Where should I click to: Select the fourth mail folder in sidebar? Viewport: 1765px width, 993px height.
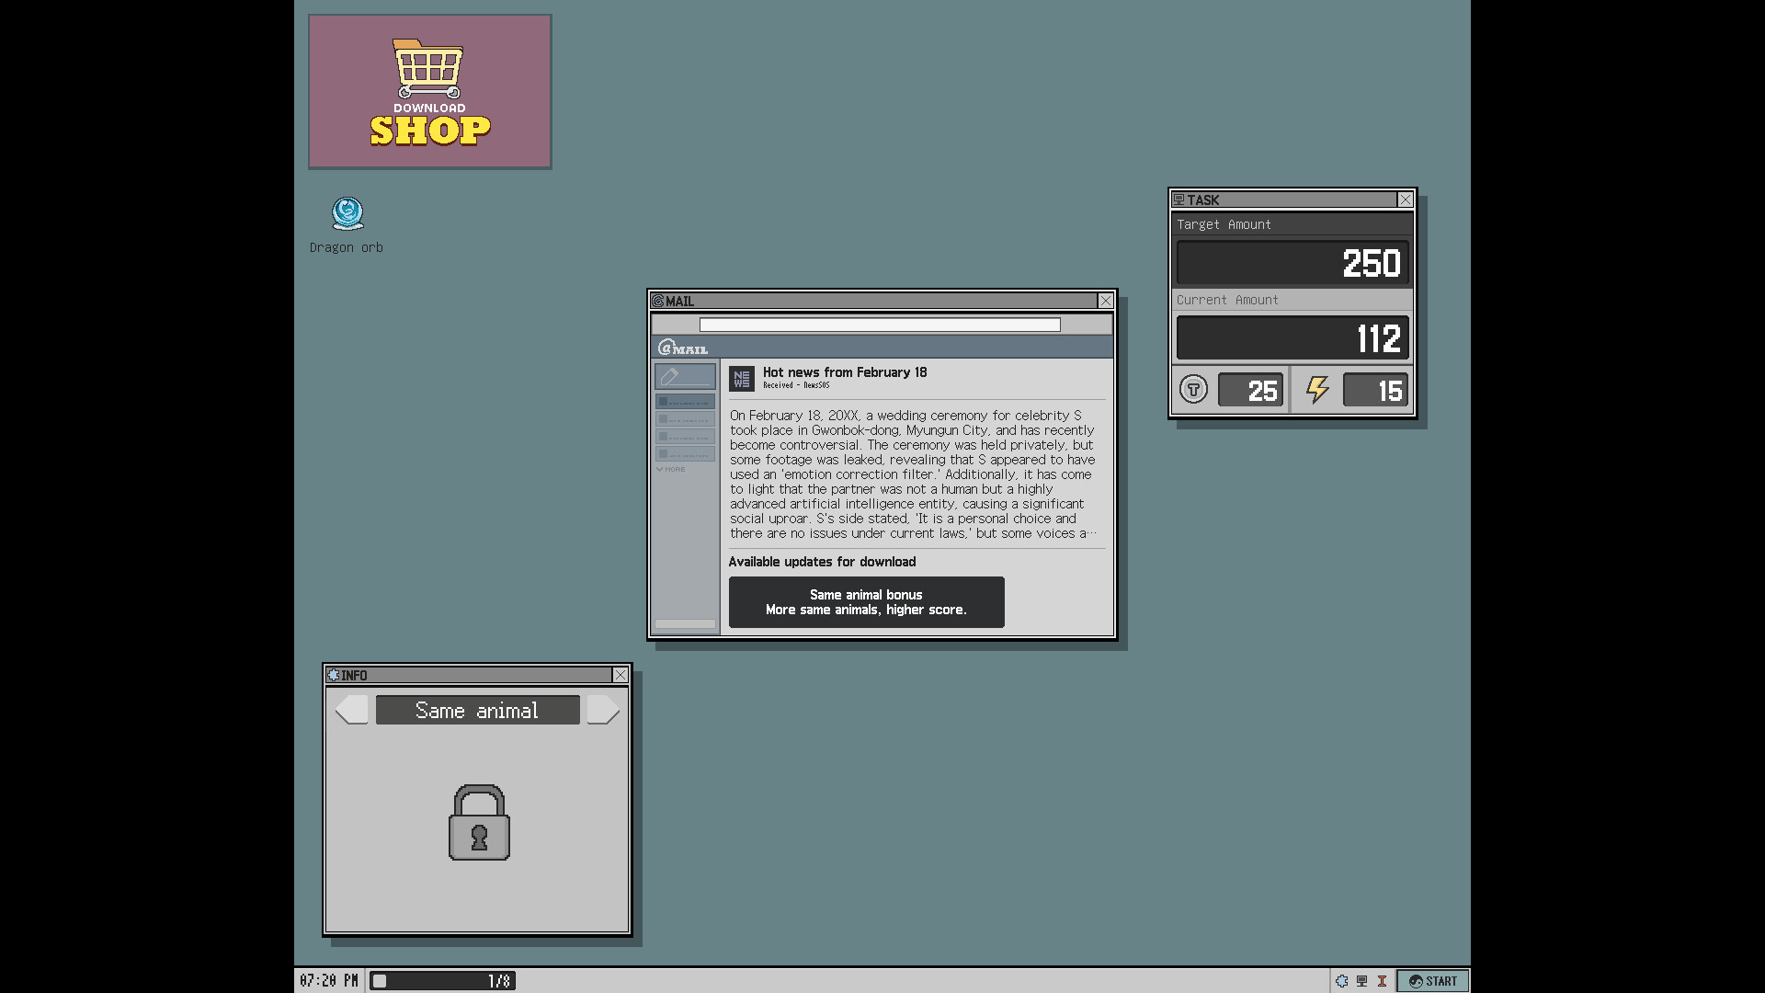click(685, 454)
